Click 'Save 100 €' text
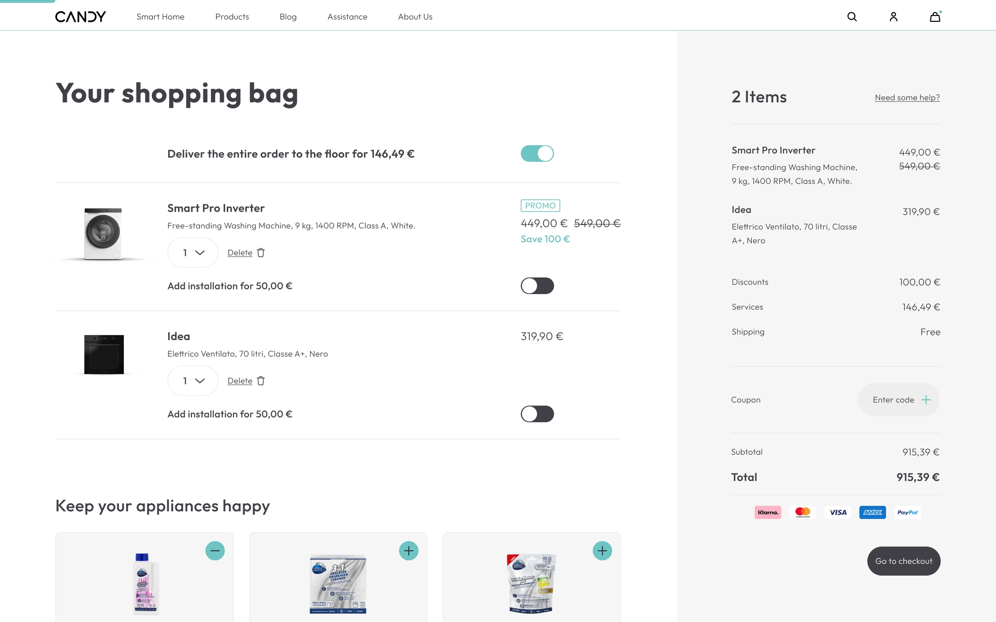This screenshot has width=996, height=622. tap(545, 239)
